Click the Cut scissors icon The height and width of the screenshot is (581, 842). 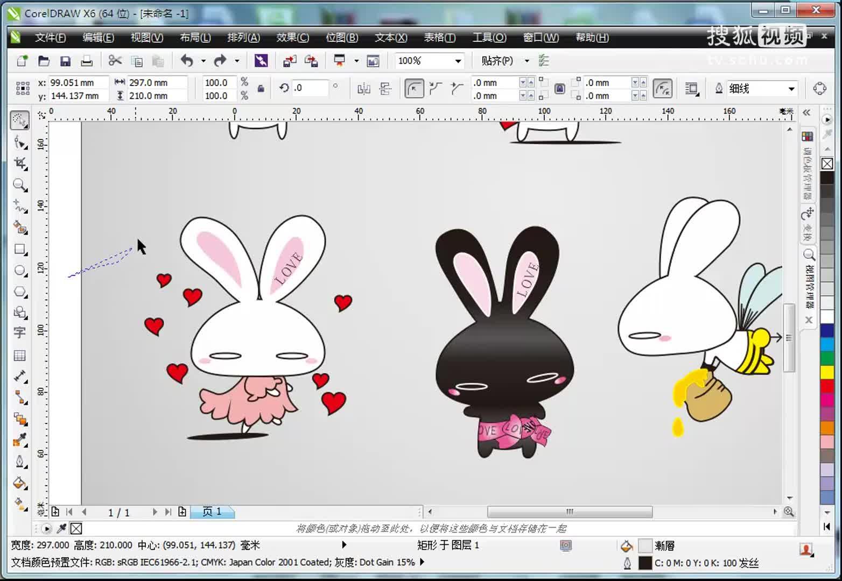tap(115, 61)
